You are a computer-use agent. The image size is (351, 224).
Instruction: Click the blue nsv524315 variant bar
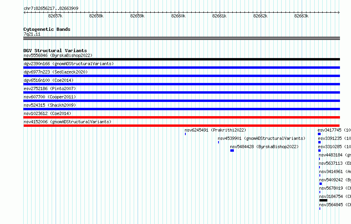[181, 109]
